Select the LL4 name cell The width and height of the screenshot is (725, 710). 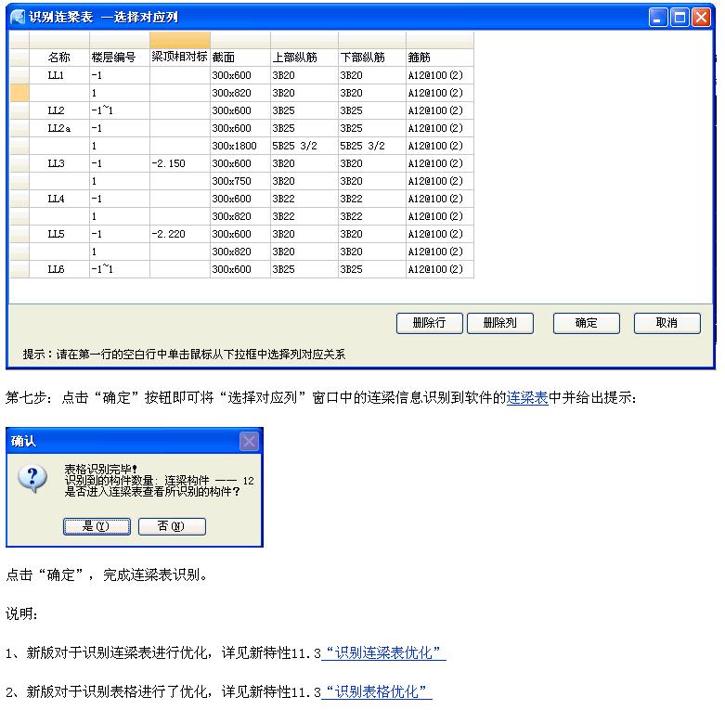[x=59, y=199]
